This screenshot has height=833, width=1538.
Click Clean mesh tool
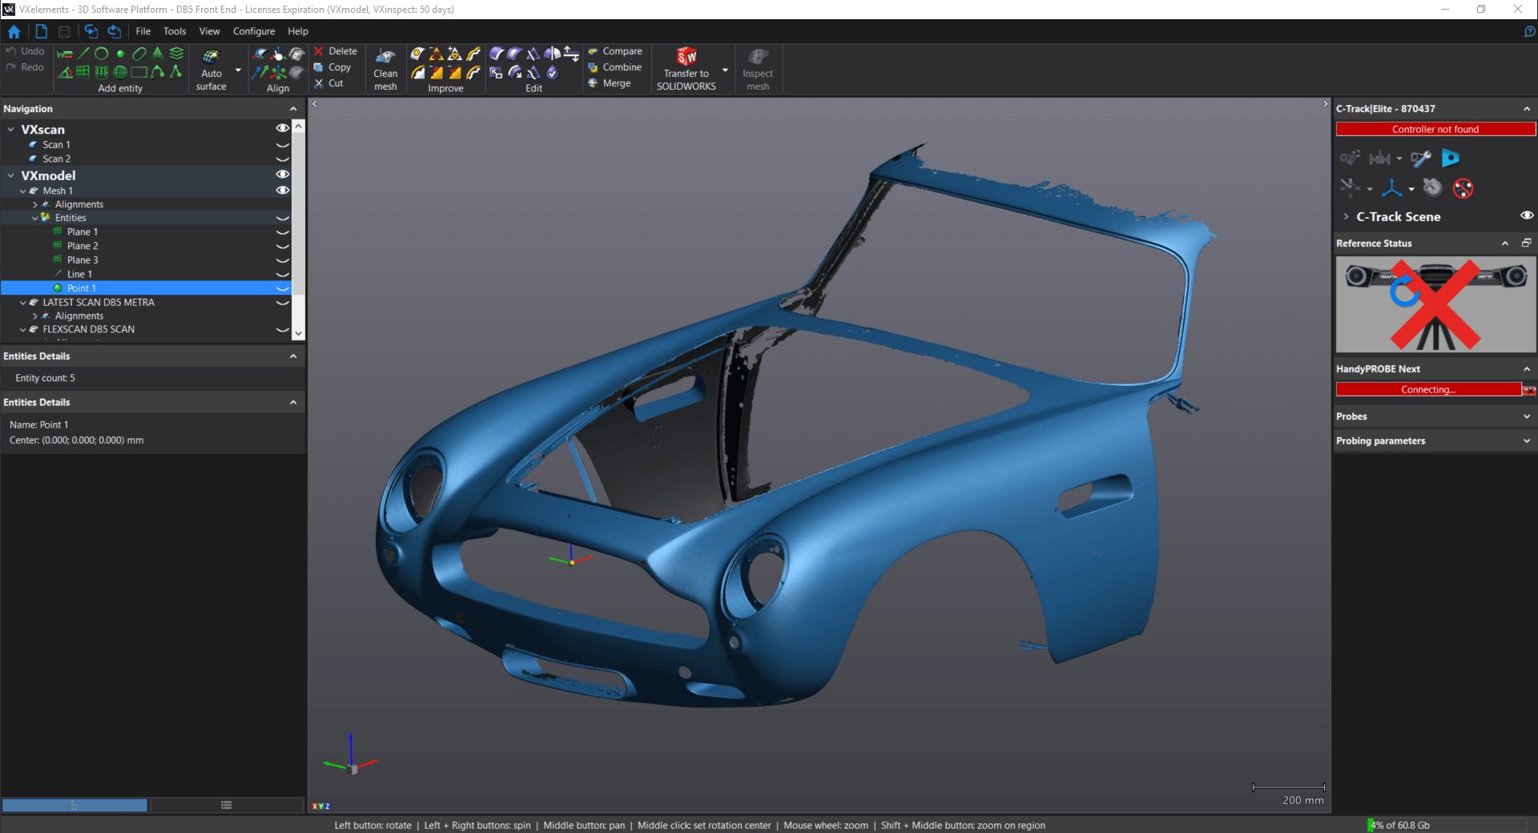[x=385, y=69]
